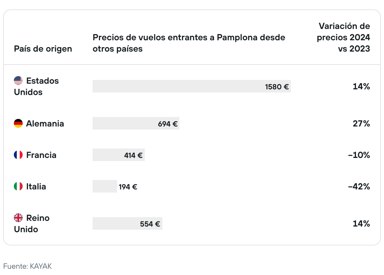
Task: Click the United States flag icon
Action: click(18, 81)
